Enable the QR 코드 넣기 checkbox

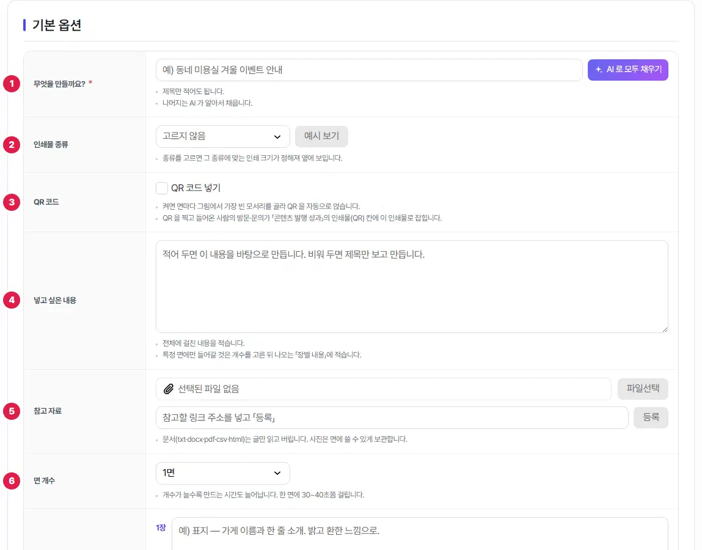162,188
